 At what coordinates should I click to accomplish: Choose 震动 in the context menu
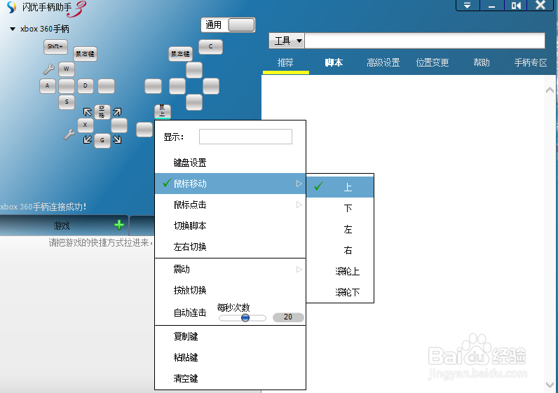[230, 269]
